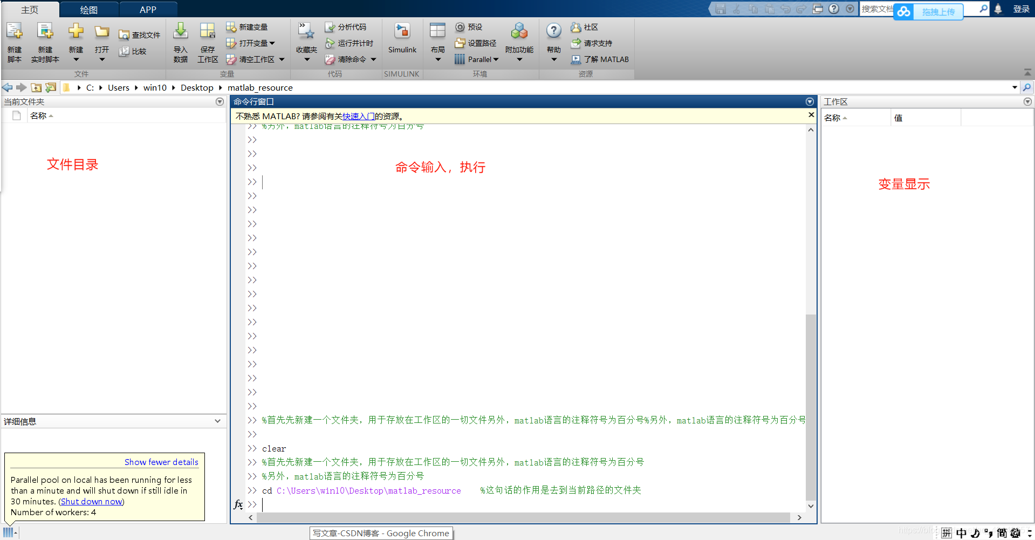The image size is (1035, 540).
Task: Click 运行并计时 (Run and Time)
Action: [x=349, y=43]
